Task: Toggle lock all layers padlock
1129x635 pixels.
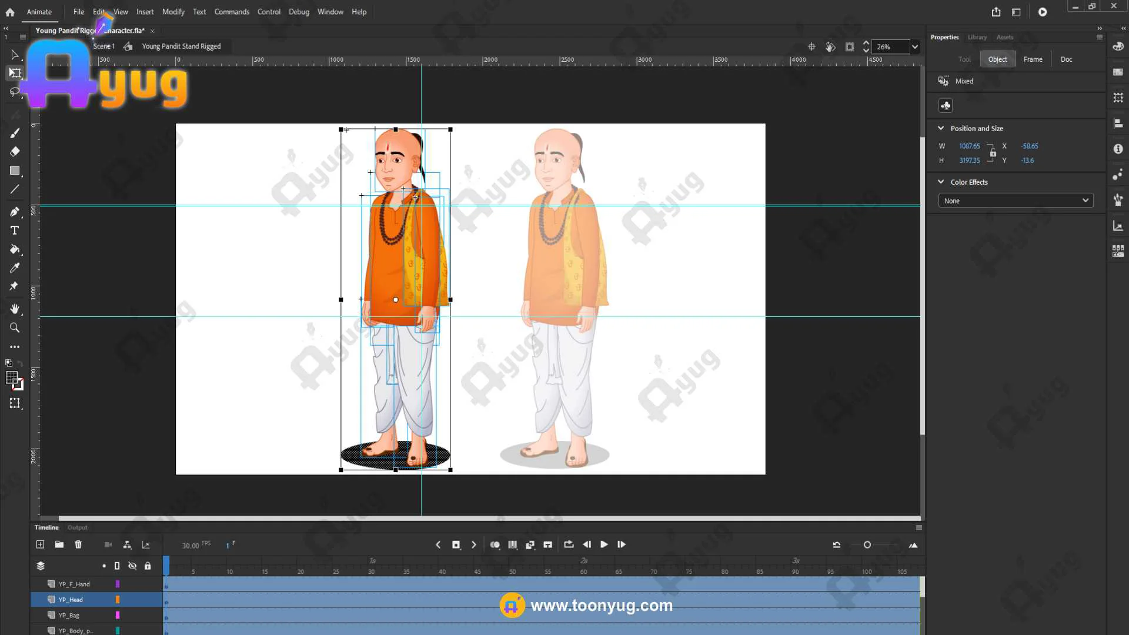Action: 148,566
